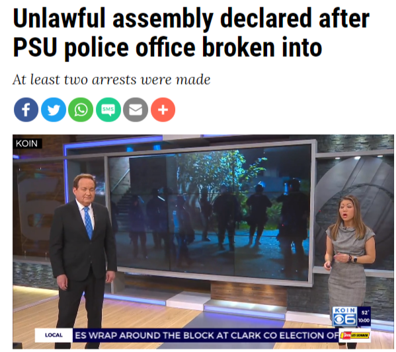Screen dimensions: 396x352
Task: Click the sponsor logo beside the news ticker
Action: [x=355, y=335]
